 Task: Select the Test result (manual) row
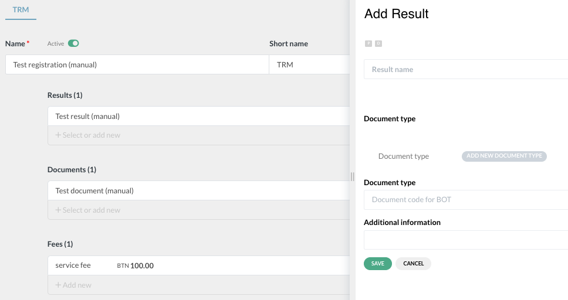(x=198, y=116)
